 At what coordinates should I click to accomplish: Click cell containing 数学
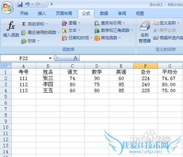click(x=97, y=72)
